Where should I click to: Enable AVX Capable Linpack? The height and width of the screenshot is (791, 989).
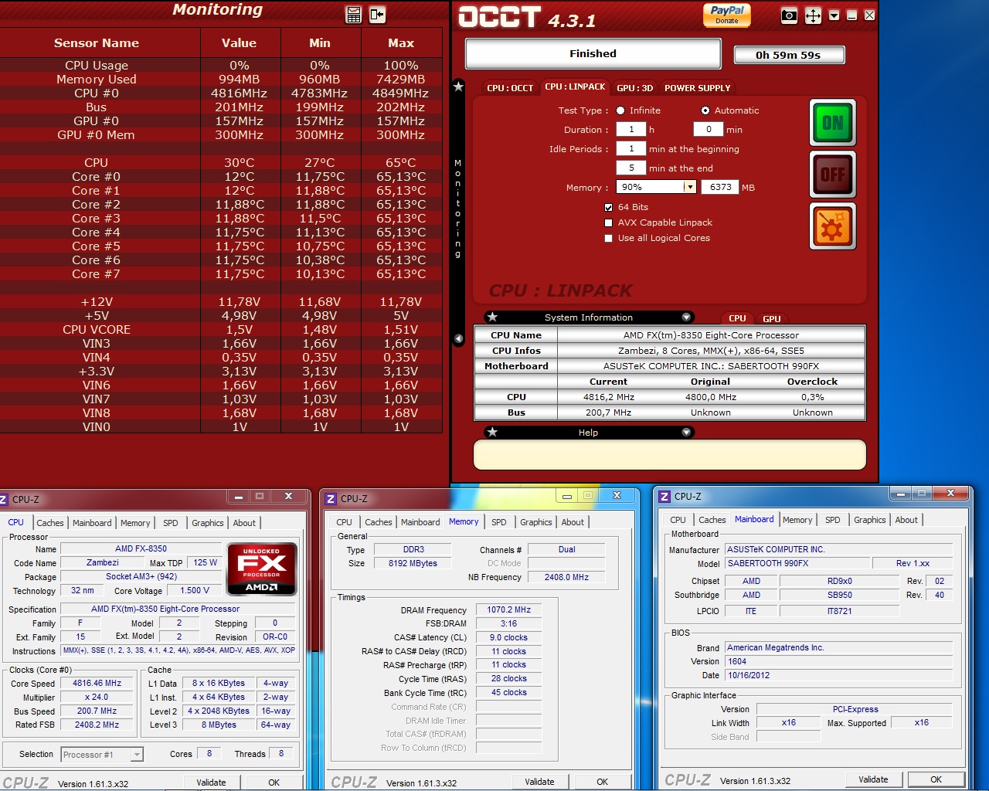pos(609,222)
